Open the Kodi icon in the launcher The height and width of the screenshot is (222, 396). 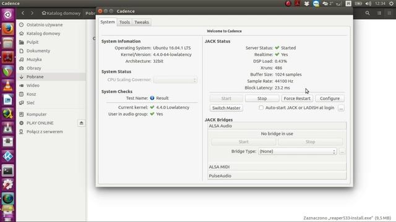coord(8,156)
